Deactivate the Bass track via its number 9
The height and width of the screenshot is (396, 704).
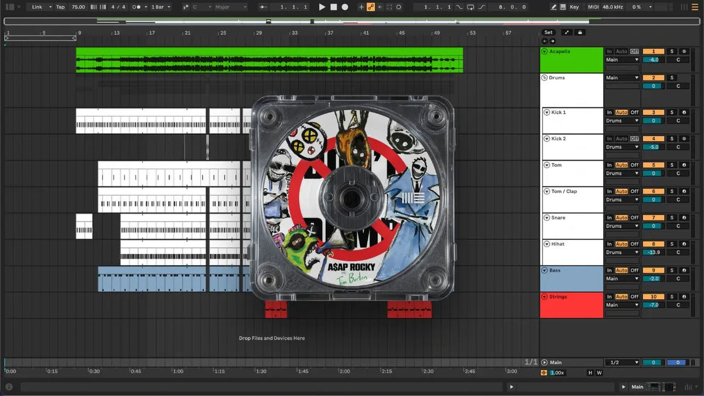click(x=654, y=270)
